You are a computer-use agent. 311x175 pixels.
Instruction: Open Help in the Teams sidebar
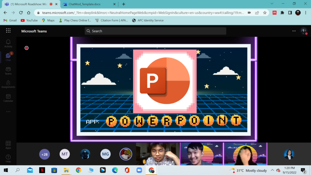(x=8, y=159)
